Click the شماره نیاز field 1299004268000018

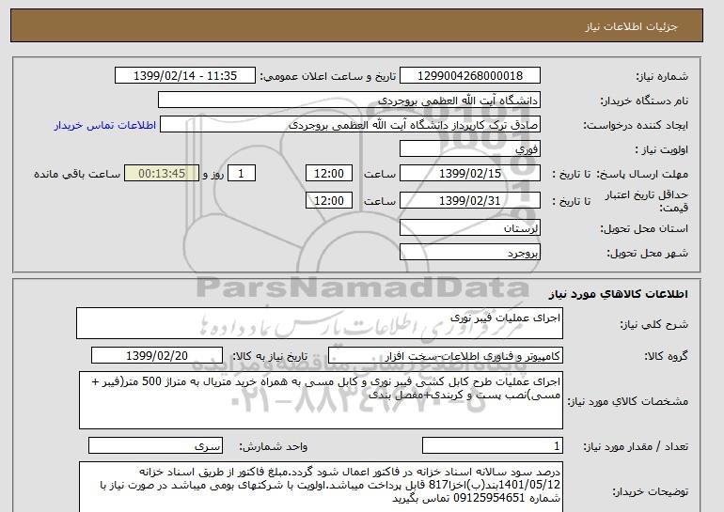pyautogui.click(x=469, y=76)
